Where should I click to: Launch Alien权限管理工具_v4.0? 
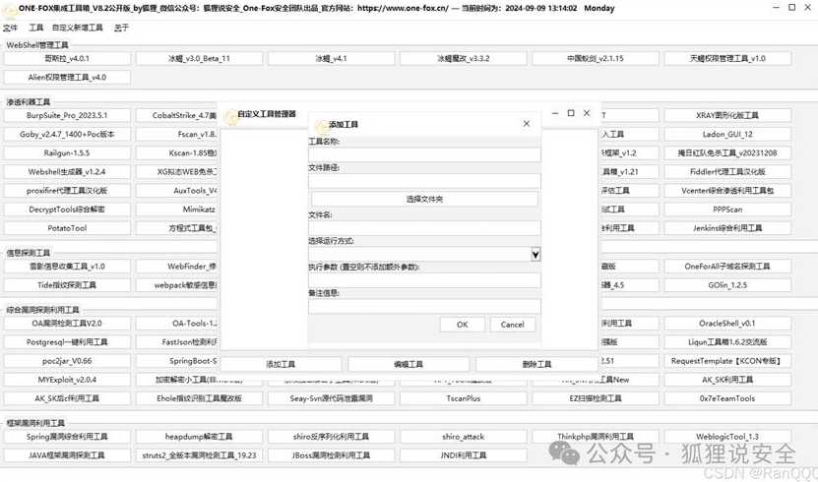pyautogui.click(x=67, y=77)
